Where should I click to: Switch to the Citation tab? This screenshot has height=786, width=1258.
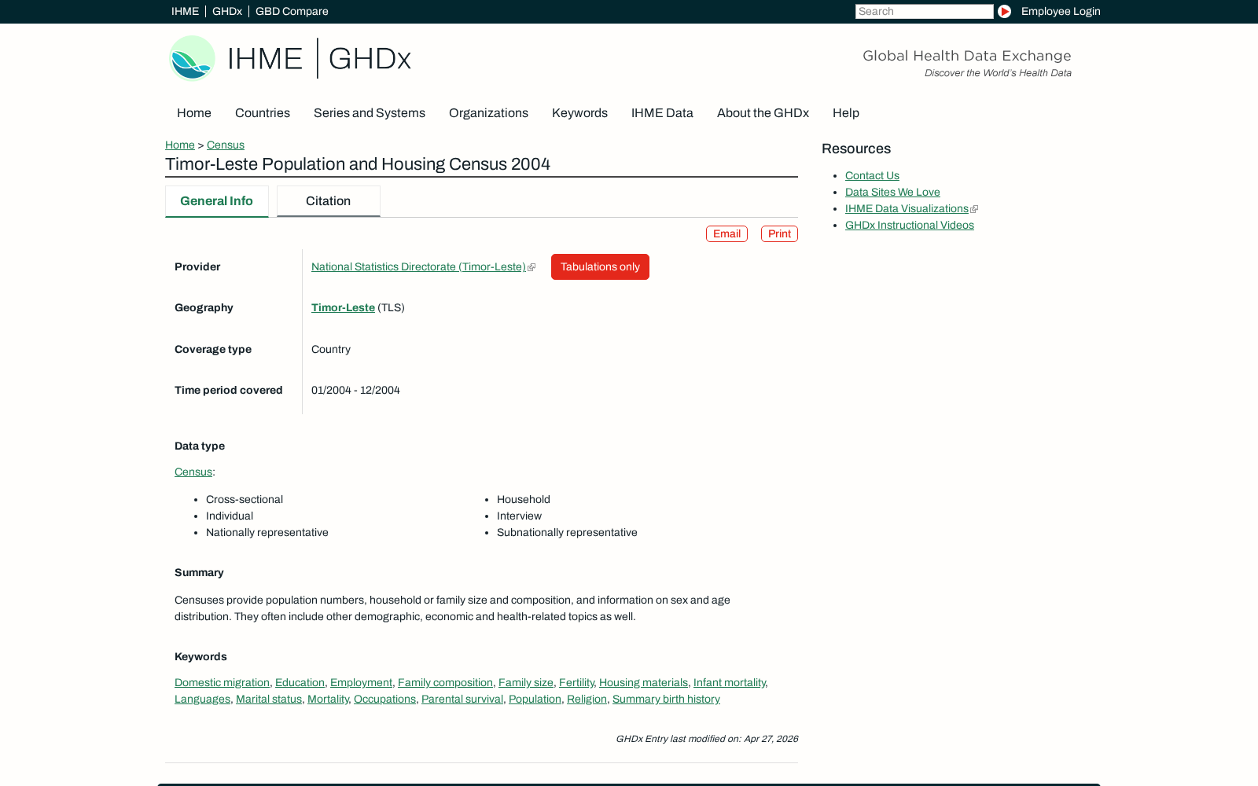point(329,201)
